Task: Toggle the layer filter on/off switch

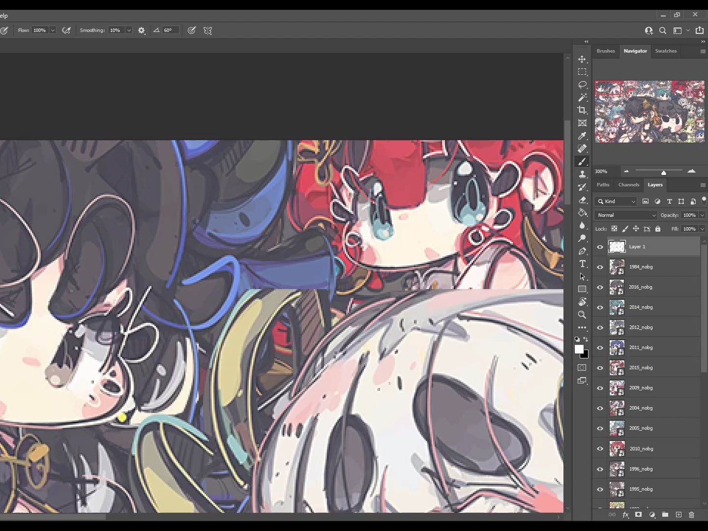Action: coord(704,200)
